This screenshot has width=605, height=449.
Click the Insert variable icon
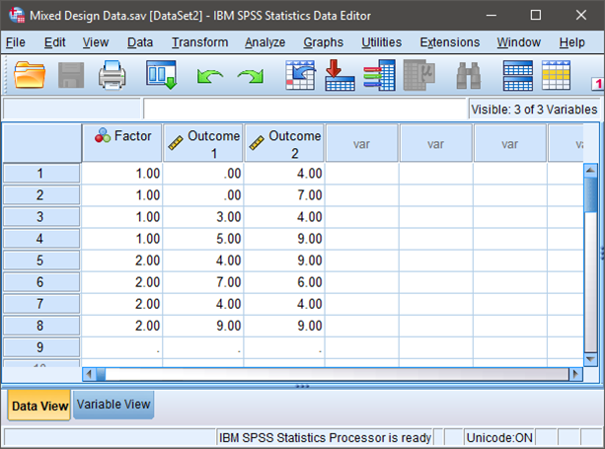click(556, 75)
